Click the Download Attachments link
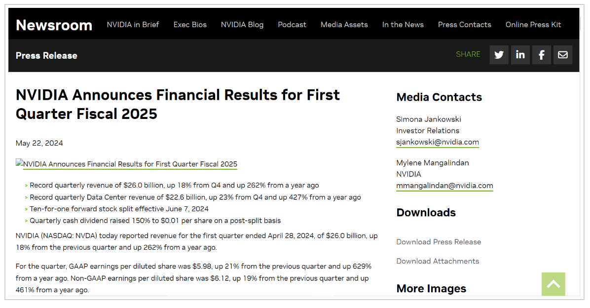The height and width of the screenshot is (308, 590). pos(438,261)
